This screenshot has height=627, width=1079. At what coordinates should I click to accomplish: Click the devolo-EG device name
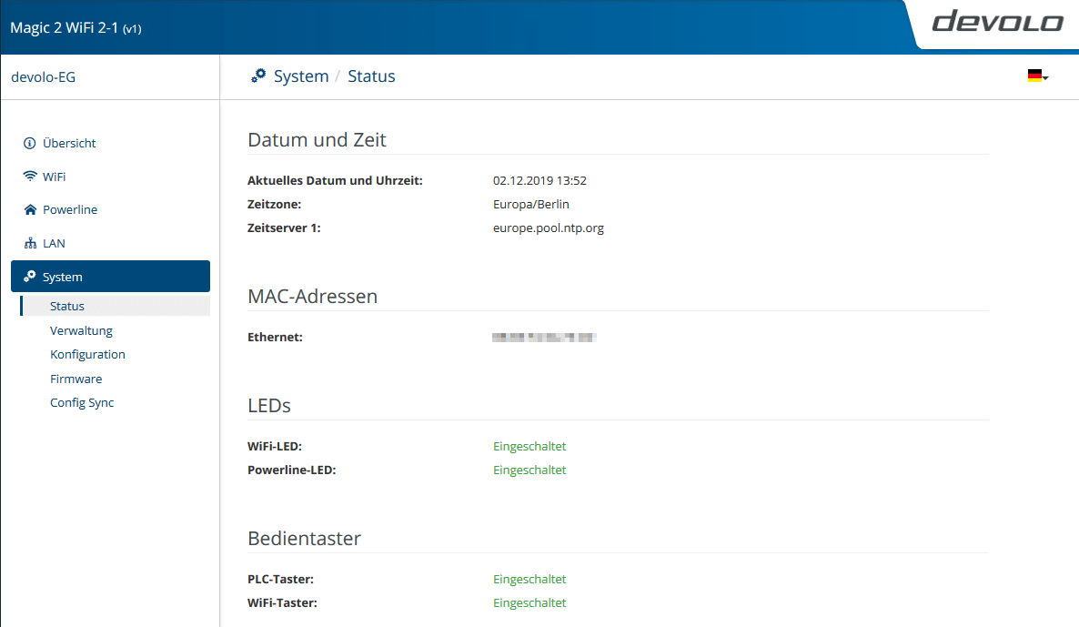click(x=43, y=77)
